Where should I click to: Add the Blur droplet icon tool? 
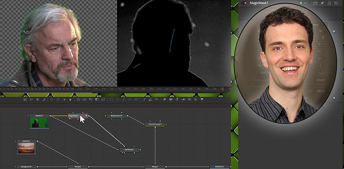click(70, 100)
